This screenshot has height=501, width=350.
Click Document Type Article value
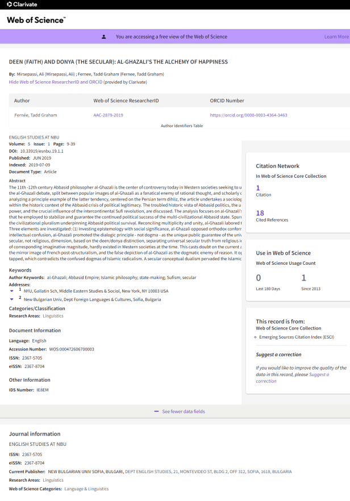point(50,172)
